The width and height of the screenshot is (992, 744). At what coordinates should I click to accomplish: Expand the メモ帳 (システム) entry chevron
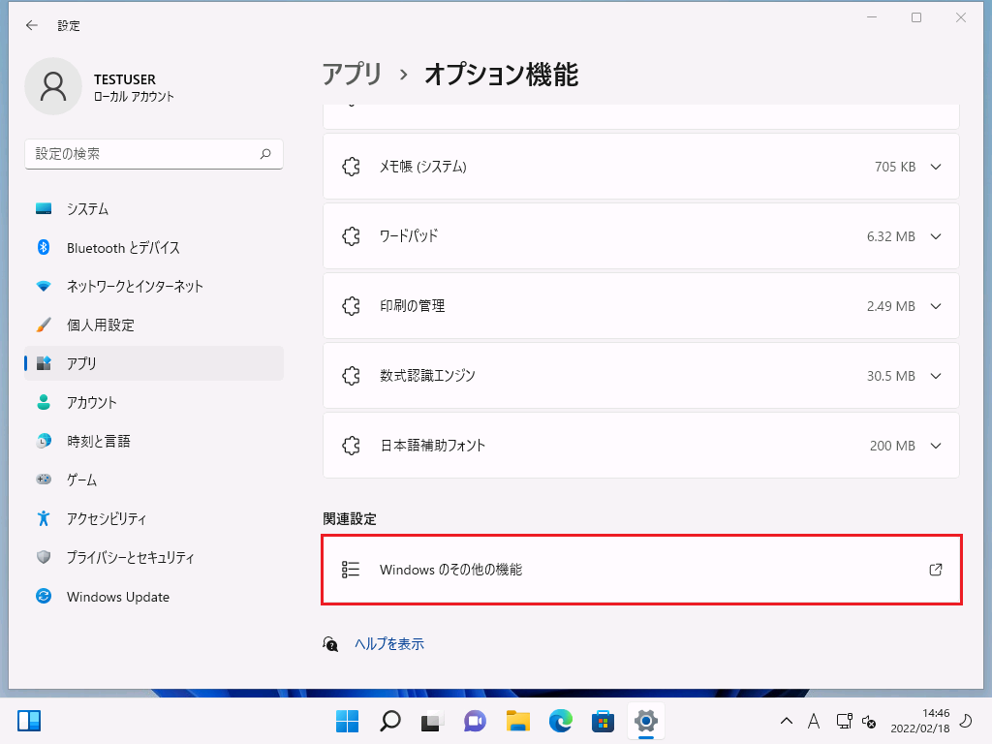click(935, 167)
